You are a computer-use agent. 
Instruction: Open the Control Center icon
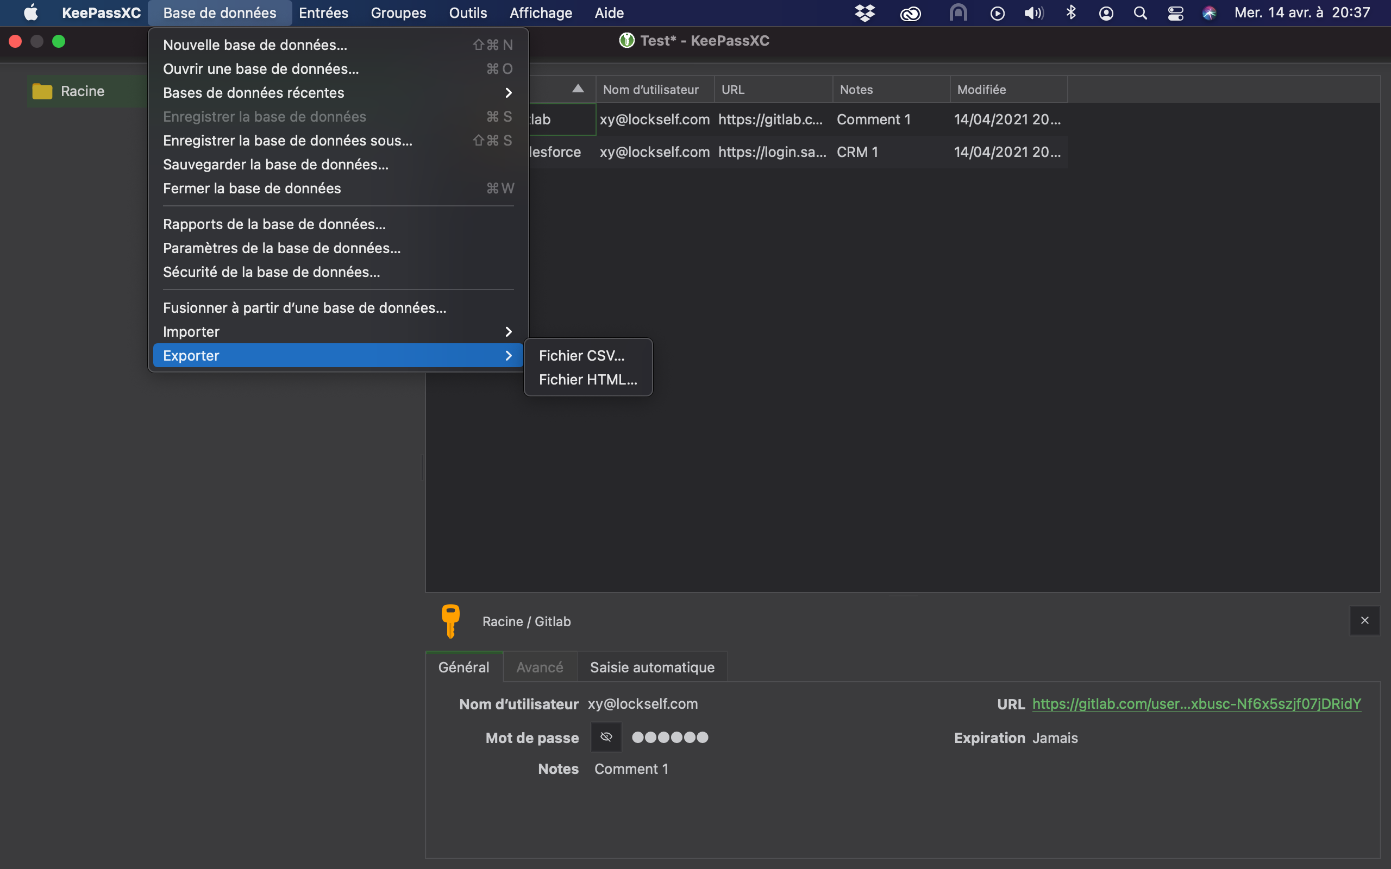[1175, 13]
